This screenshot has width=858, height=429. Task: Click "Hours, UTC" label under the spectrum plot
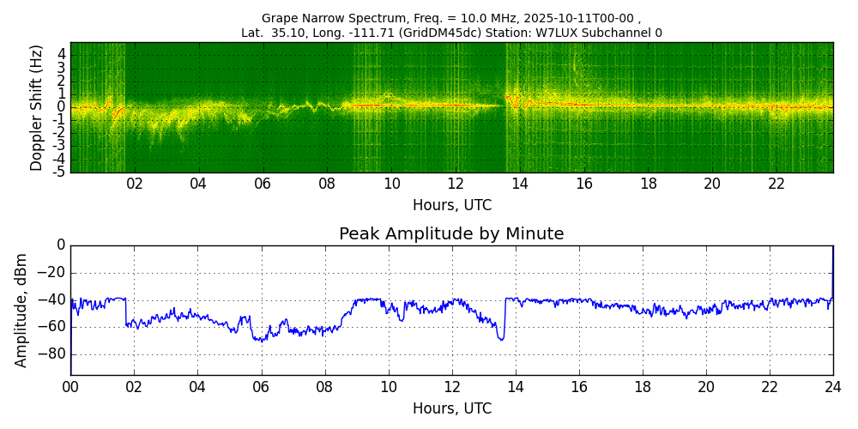coord(451,206)
